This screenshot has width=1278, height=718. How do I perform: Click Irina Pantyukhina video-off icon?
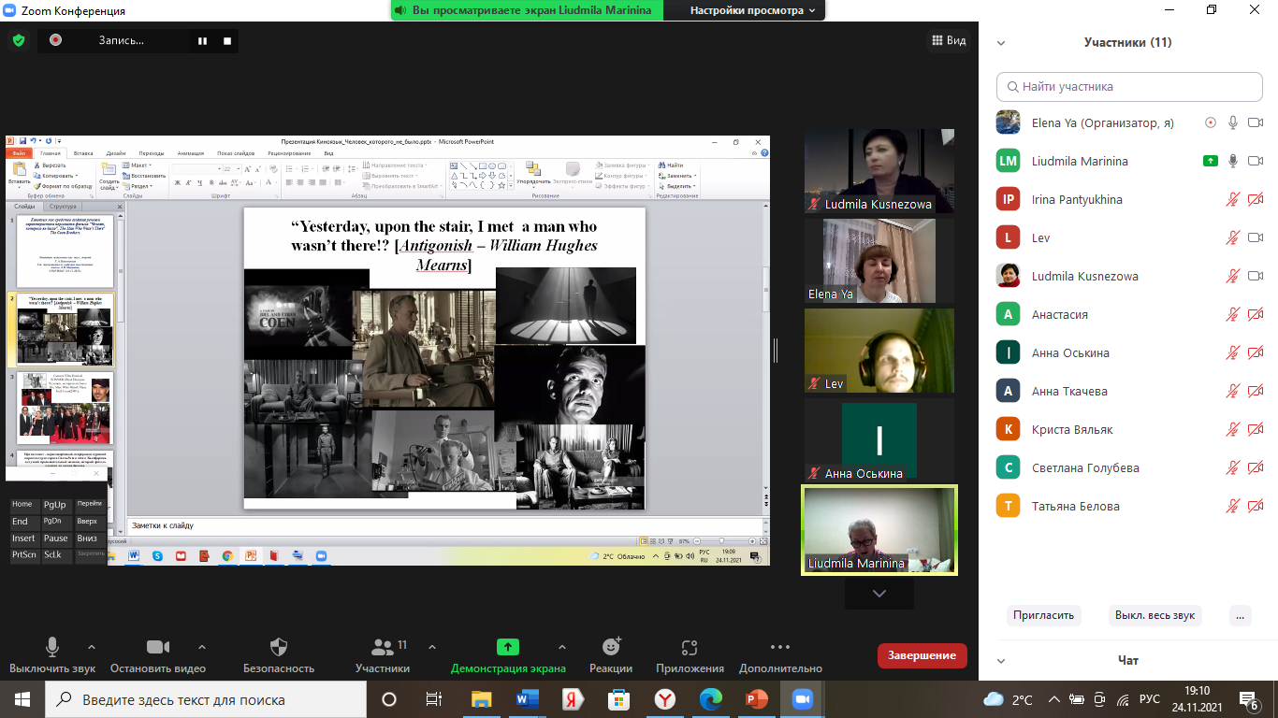point(1256,199)
